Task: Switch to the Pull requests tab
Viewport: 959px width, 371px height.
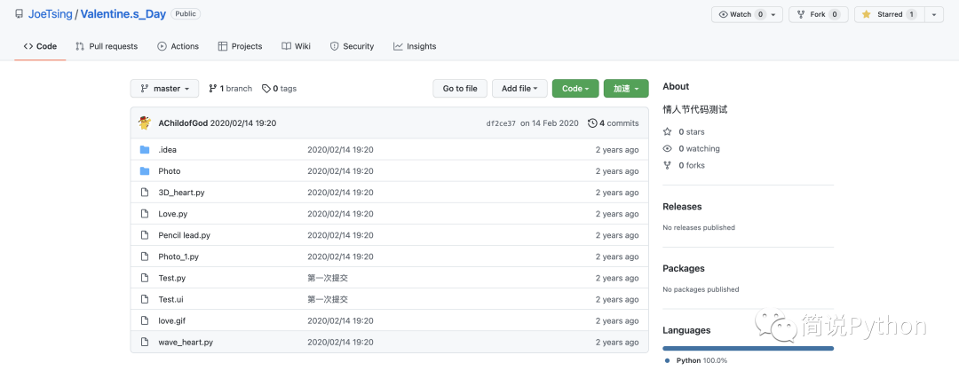Action: (x=107, y=46)
